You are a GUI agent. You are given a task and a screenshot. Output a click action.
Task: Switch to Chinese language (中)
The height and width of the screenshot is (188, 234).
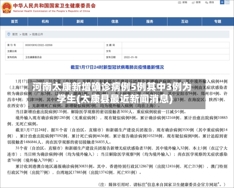click(222, 2)
